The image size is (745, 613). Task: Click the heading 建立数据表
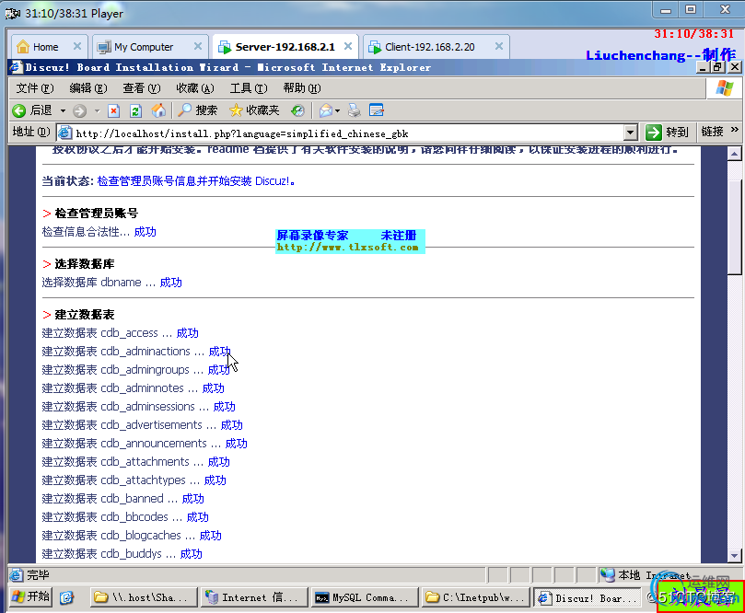coord(85,315)
